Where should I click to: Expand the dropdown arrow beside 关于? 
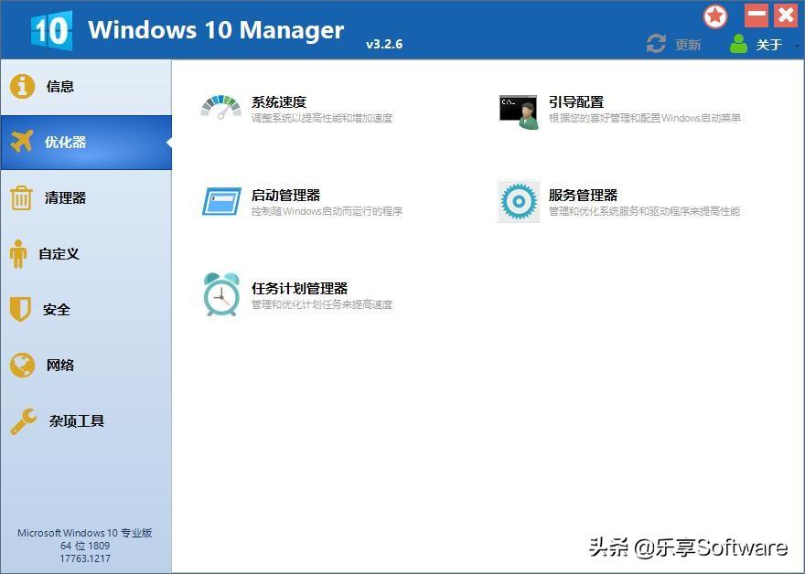(796, 47)
